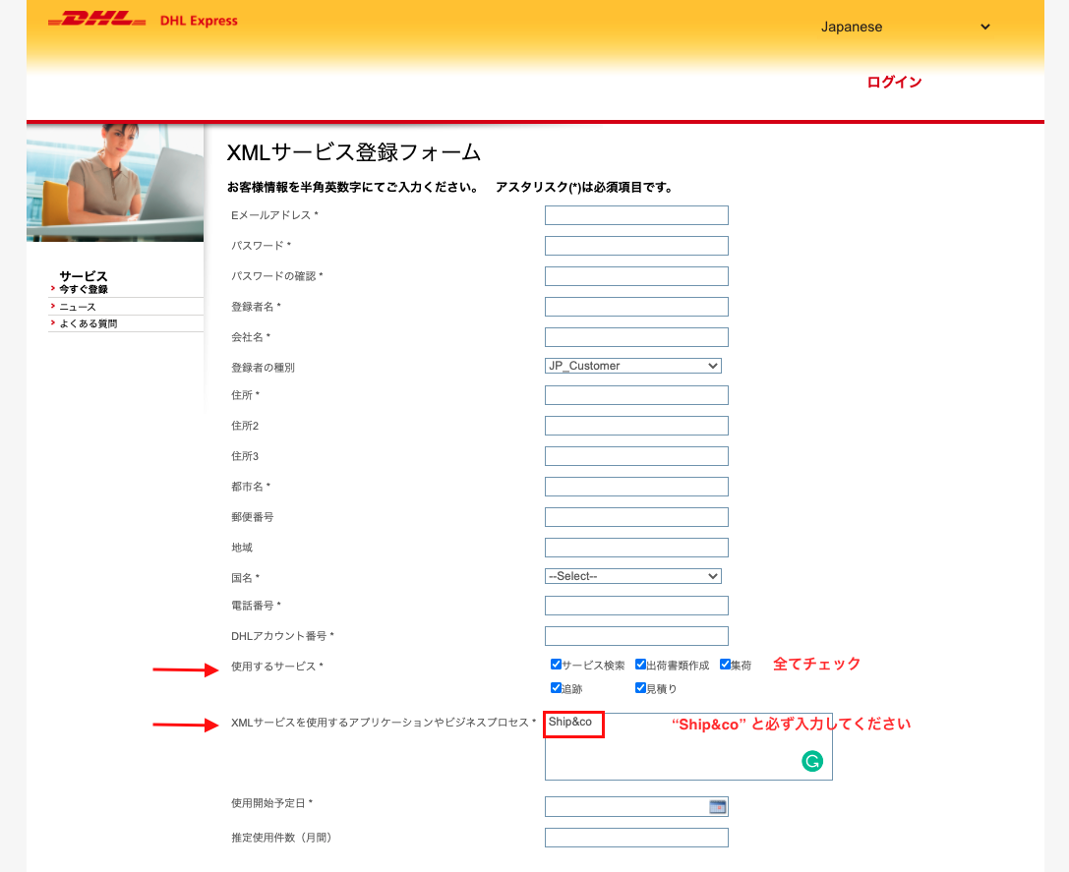
Task: Click the DHLアカウント番号 input field
Action: click(x=636, y=636)
